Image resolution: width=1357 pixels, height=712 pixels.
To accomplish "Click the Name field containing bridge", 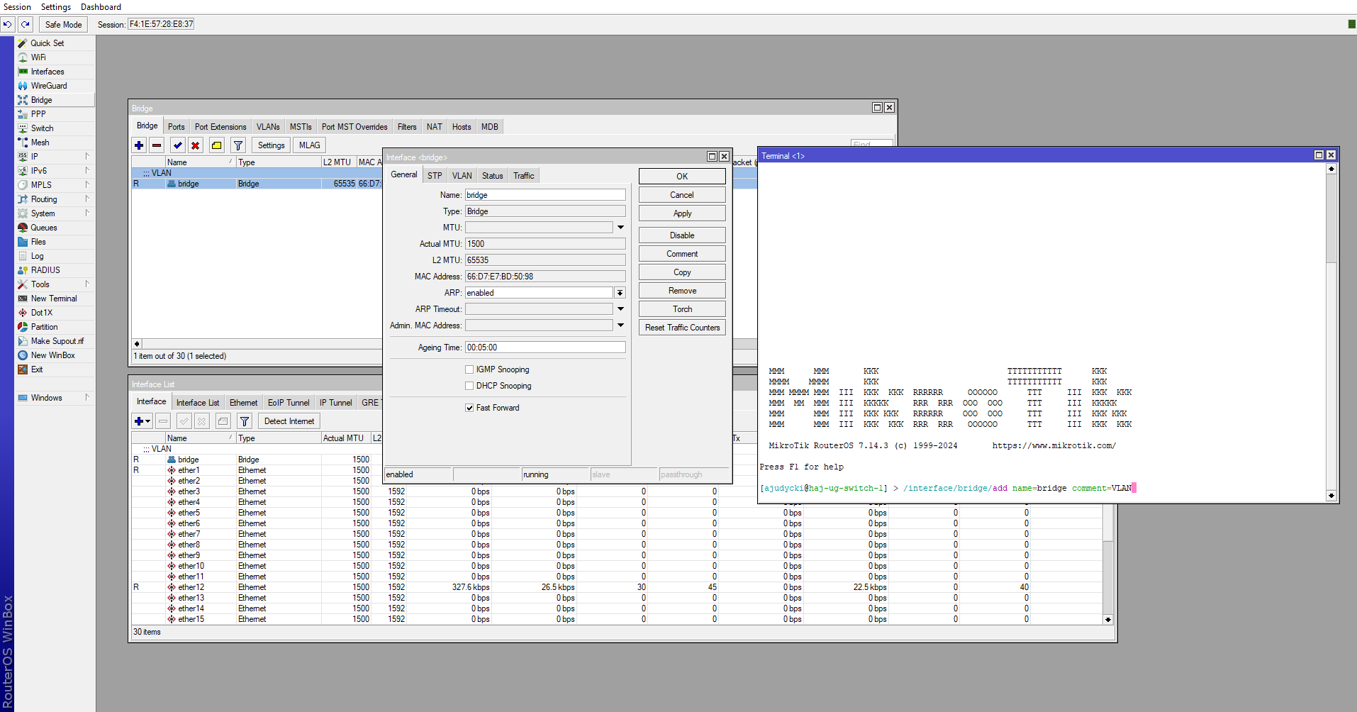I will point(545,195).
